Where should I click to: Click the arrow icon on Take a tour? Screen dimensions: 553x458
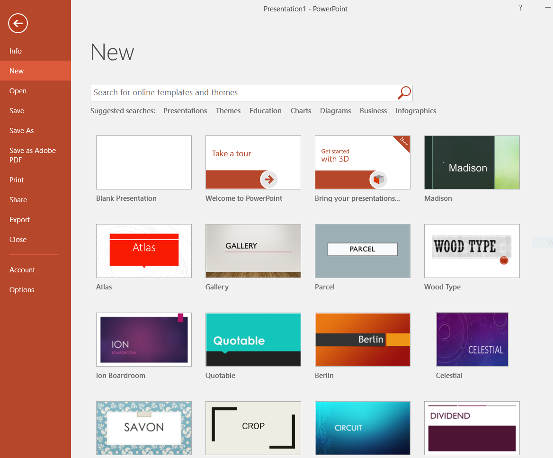coord(269,180)
